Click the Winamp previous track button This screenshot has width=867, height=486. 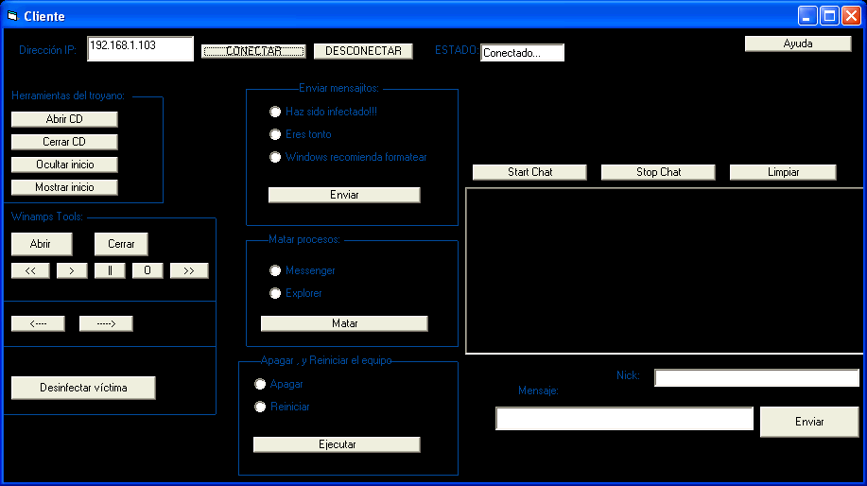(30, 270)
